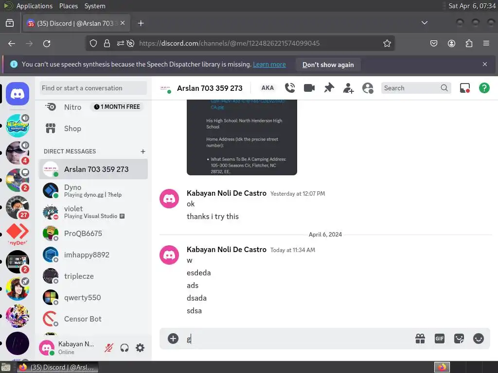Open the AnyDesk red server icon
498x373 pixels.
(x=18, y=234)
